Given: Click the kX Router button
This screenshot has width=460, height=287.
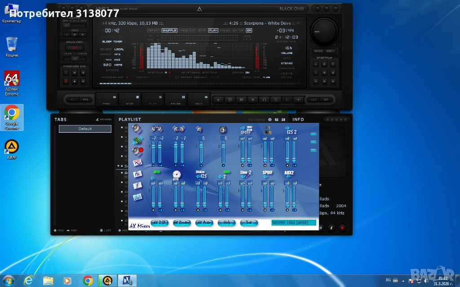Looking at the screenshot, I should pyautogui.click(x=181, y=222).
